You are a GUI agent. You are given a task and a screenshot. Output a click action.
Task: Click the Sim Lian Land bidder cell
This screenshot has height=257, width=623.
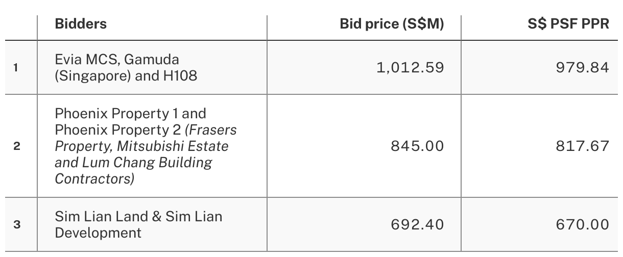tap(138, 216)
